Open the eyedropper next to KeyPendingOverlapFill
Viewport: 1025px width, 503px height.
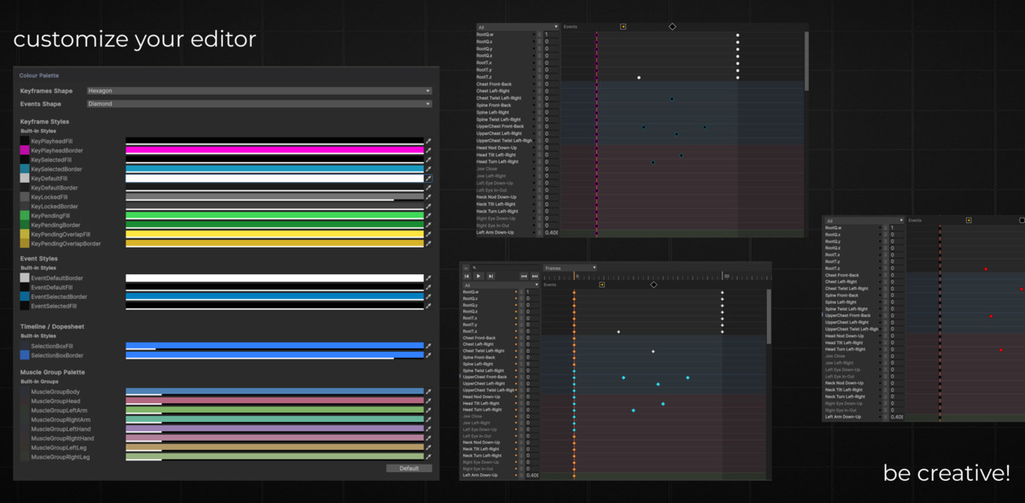click(429, 234)
